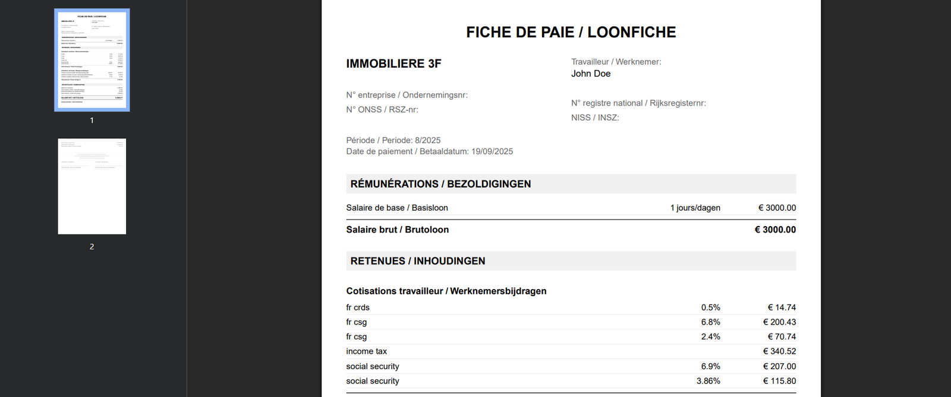Click the 'FICHE DE PAIE / LOONFICHE' title
The image size is (951, 397).
[571, 32]
